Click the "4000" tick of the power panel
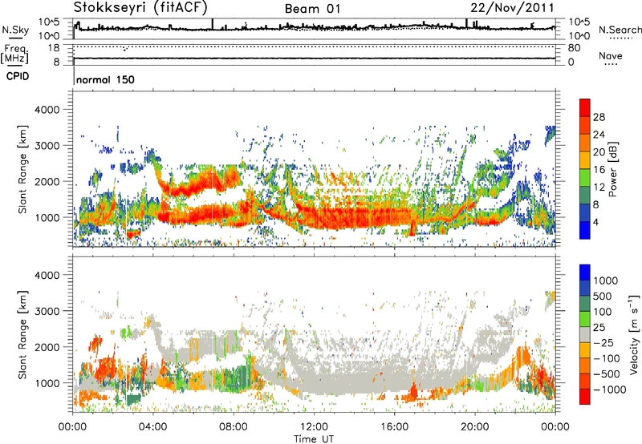The height and width of the screenshot is (444, 642). 47,110
